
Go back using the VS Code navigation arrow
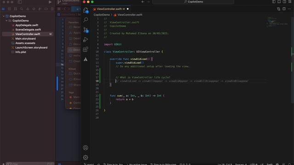coord(143,2)
